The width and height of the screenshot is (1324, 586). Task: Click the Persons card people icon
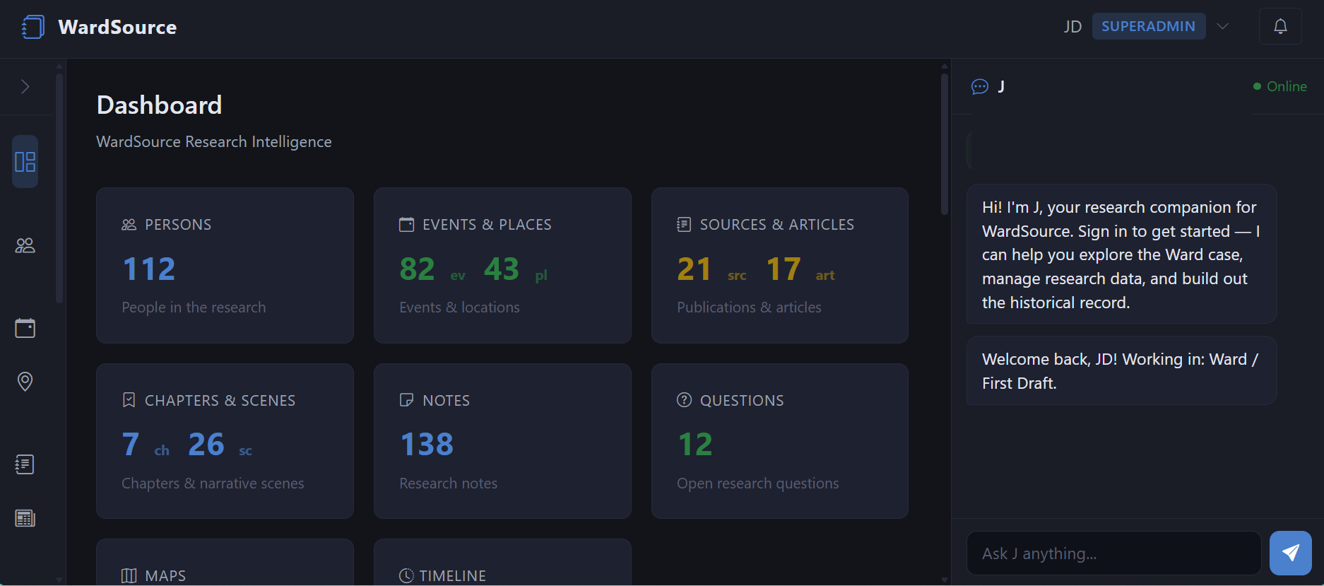pos(129,225)
